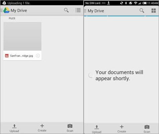The image size is (159, 134).
Task: Open search in the left My Drive screen
Action: click(x=66, y=10)
